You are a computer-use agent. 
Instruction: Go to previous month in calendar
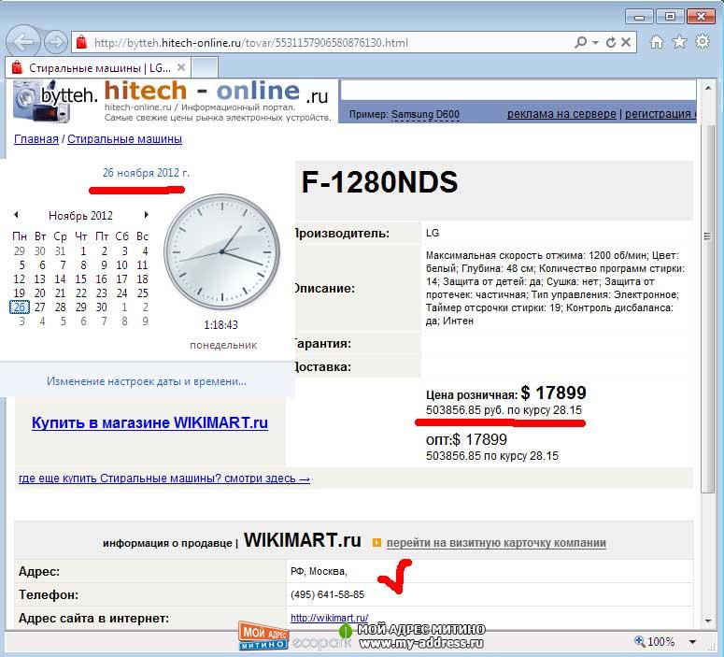pos(16,215)
